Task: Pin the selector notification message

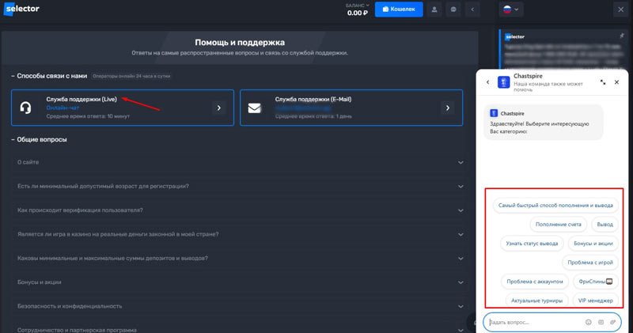Action: [x=623, y=36]
